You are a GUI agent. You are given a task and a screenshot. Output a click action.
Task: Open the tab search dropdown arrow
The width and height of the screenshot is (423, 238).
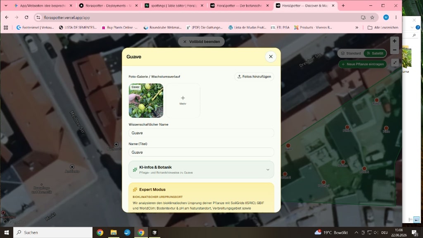[6, 5]
